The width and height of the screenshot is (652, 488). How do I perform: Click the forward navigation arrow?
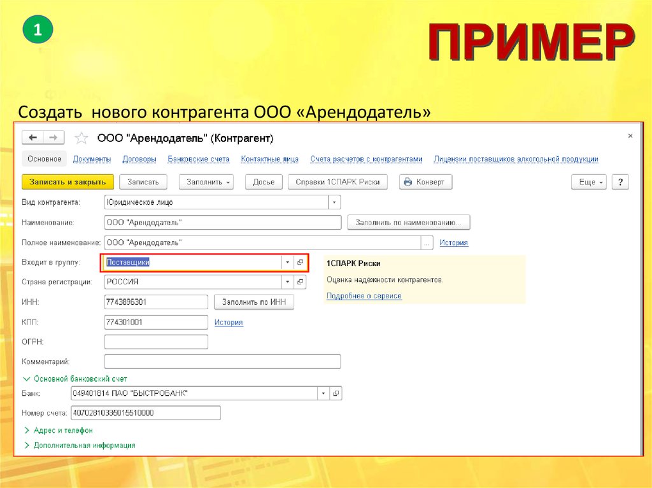point(53,137)
